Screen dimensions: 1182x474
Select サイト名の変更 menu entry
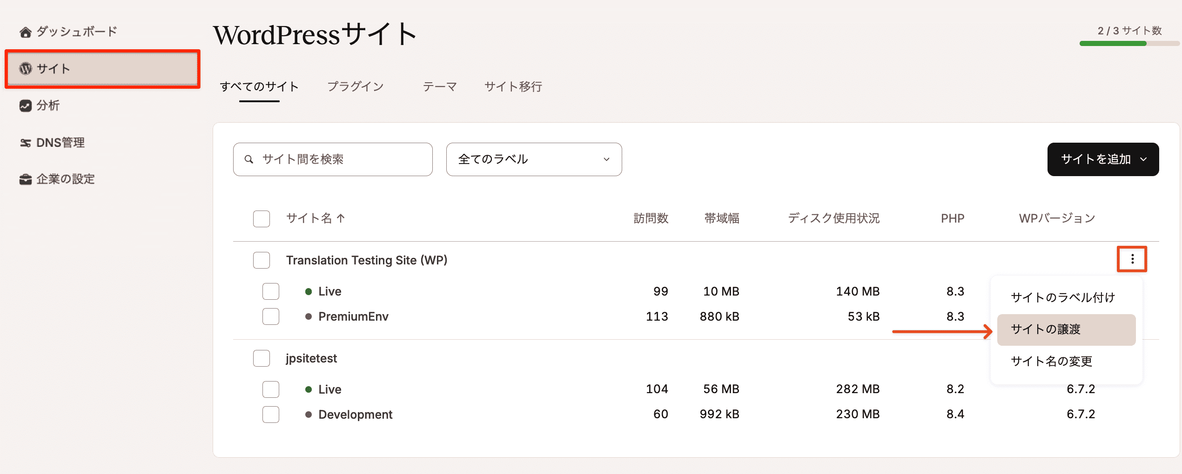pos(1052,361)
